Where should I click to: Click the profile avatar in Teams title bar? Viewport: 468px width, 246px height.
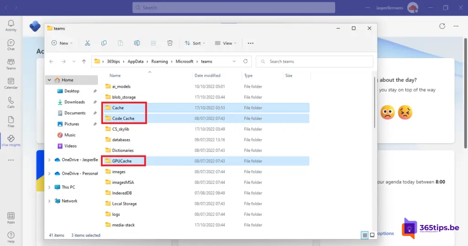pyautogui.click(x=413, y=8)
